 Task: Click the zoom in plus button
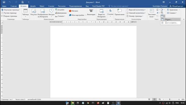(179, 99)
